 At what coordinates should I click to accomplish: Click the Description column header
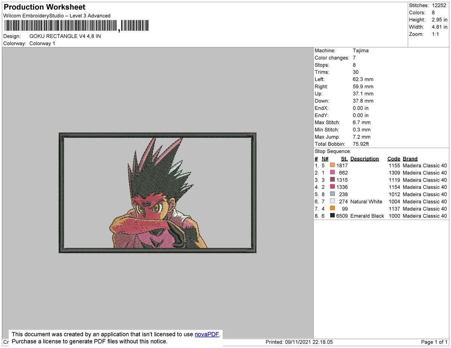tap(365, 158)
